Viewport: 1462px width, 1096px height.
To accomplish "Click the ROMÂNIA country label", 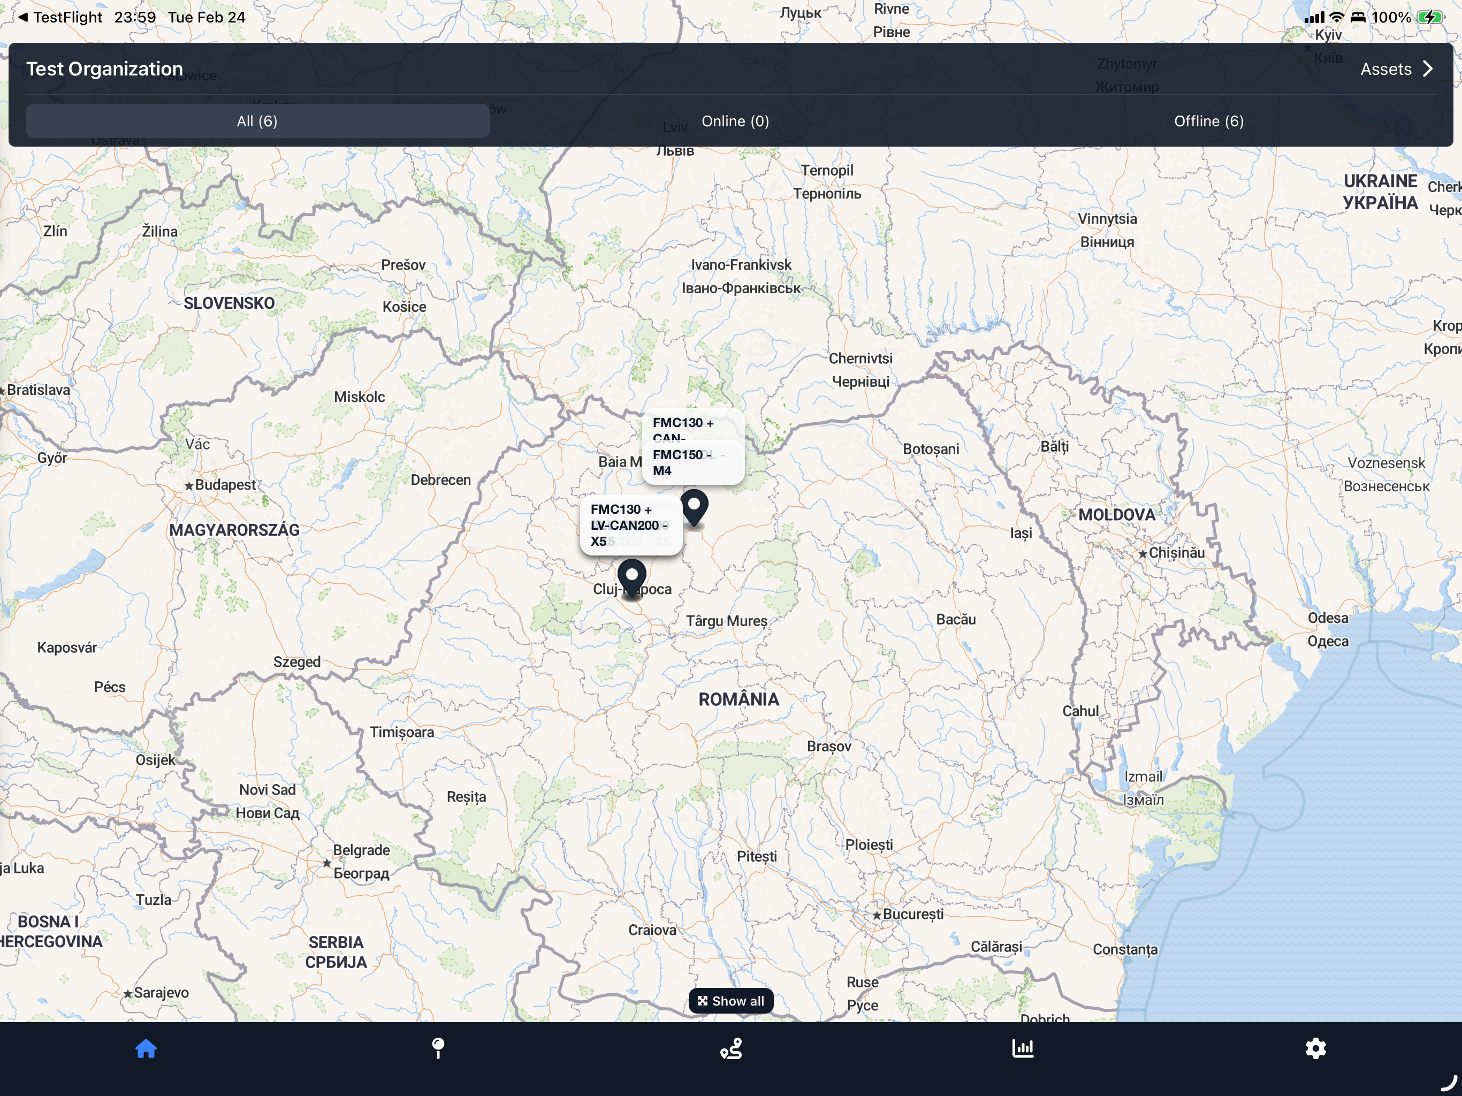I will (739, 699).
